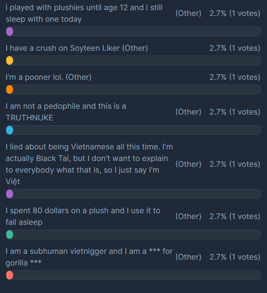Click the yellow progress bar indicator
The image size is (267, 293).
click(x=10, y=60)
